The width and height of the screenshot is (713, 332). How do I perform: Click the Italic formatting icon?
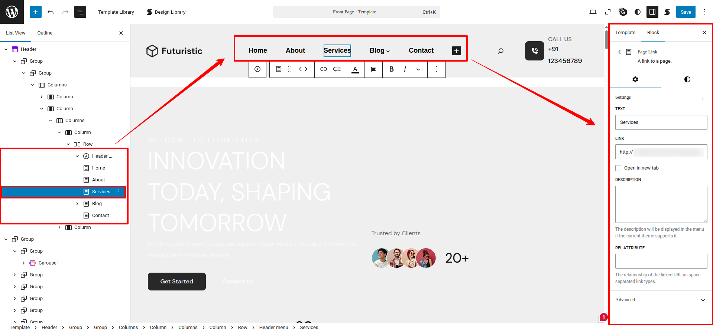(405, 69)
